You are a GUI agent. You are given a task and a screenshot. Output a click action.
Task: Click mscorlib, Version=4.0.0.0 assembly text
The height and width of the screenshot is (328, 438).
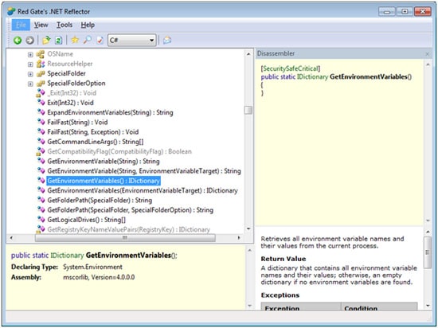(99, 277)
